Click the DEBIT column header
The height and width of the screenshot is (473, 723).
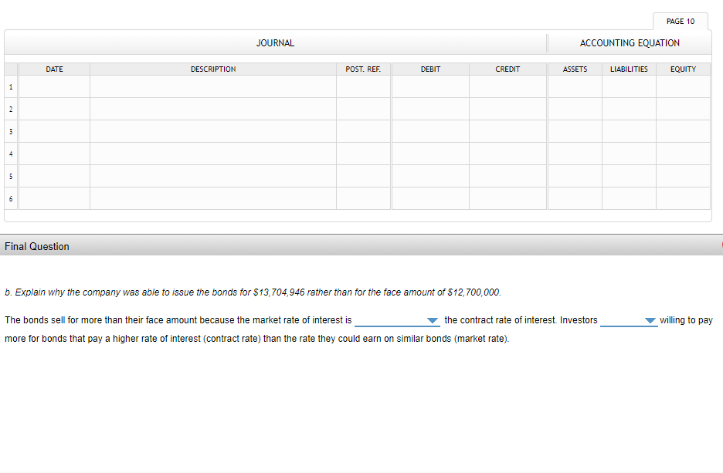431,69
